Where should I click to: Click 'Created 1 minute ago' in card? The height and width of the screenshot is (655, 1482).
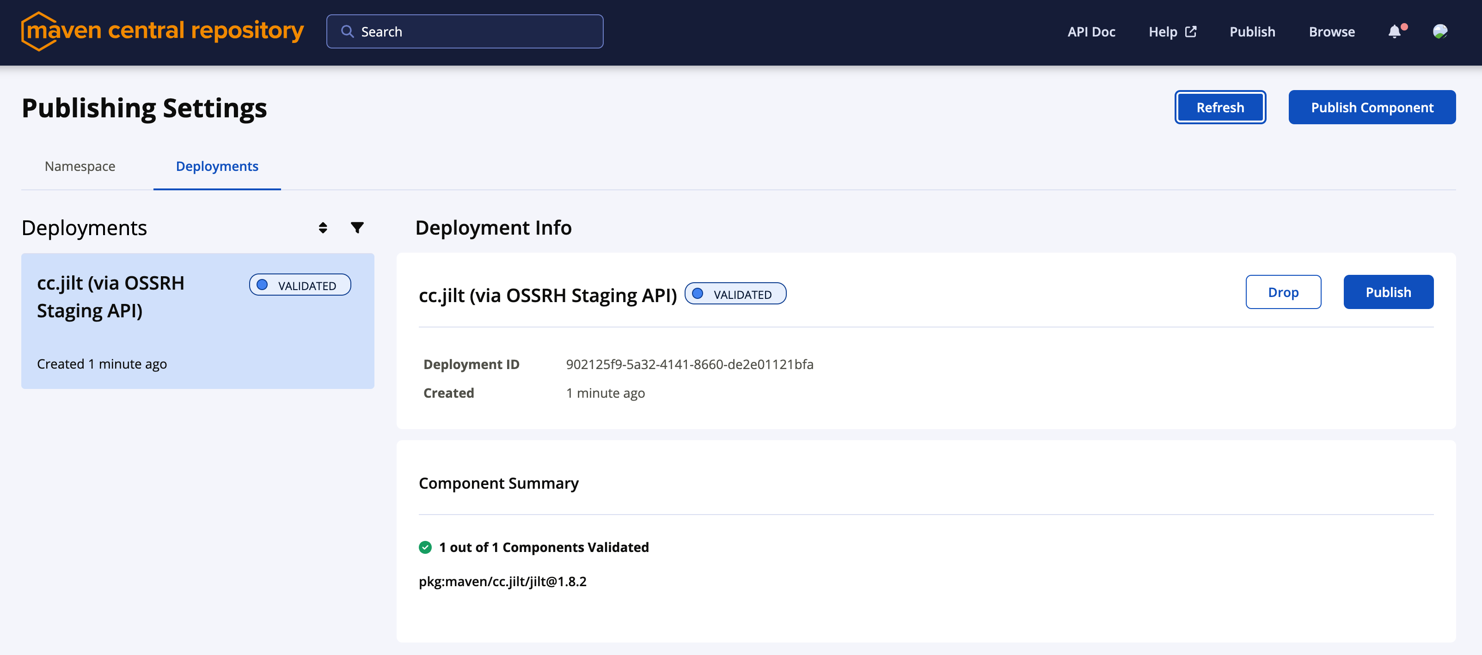[102, 364]
